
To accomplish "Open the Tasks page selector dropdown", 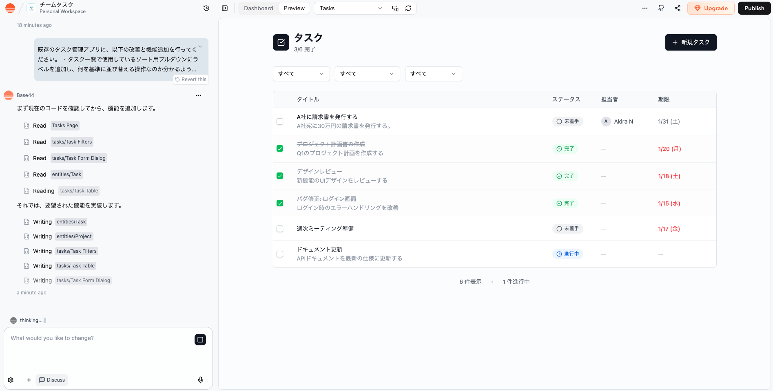I will coord(350,8).
